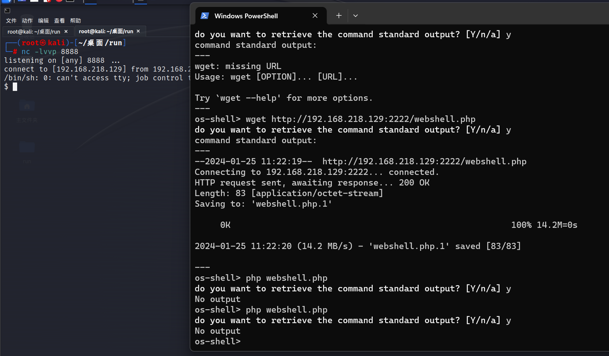Click "Saving to: 'webshell.php.1'" line
Viewport: 609px width, 356px height.
(x=263, y=204)
